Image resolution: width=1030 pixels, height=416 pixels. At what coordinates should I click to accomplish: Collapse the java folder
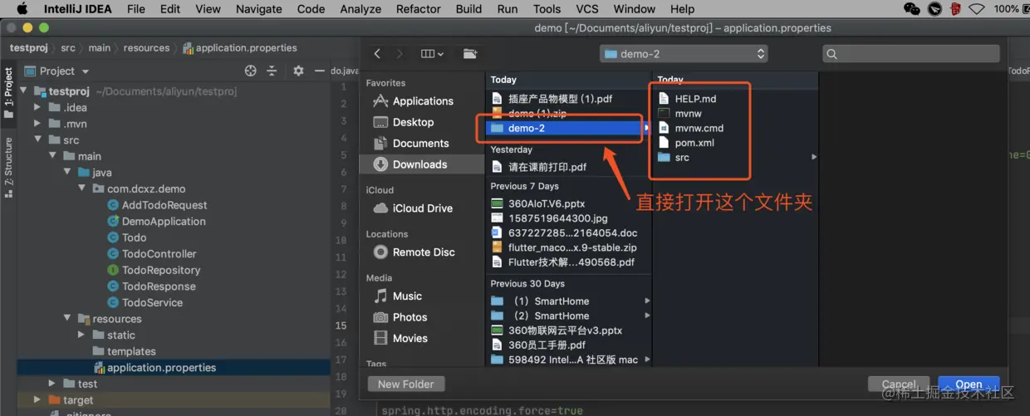click(67, 173)
